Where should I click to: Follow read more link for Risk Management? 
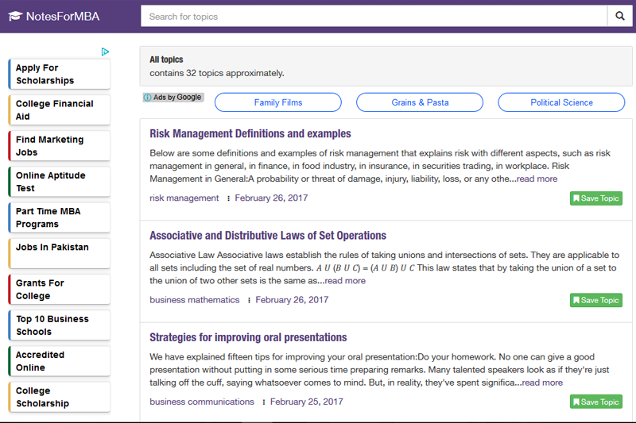[537, 179]
